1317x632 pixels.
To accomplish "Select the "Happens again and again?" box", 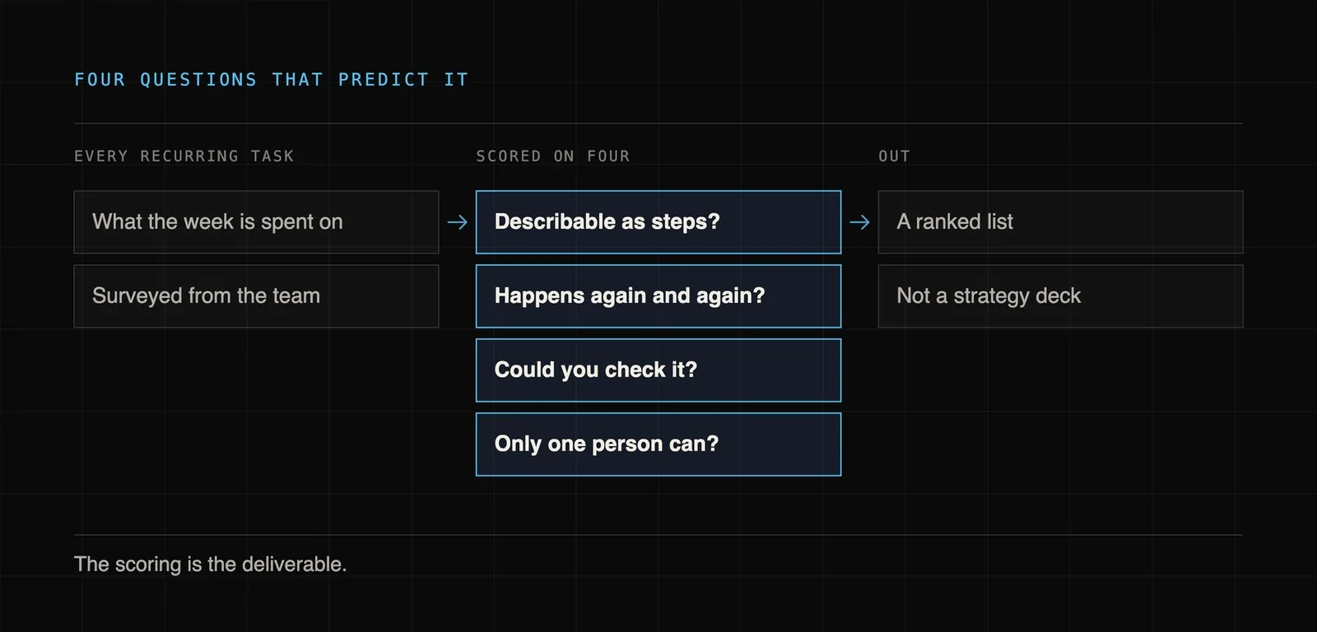I will pos(658,296).
